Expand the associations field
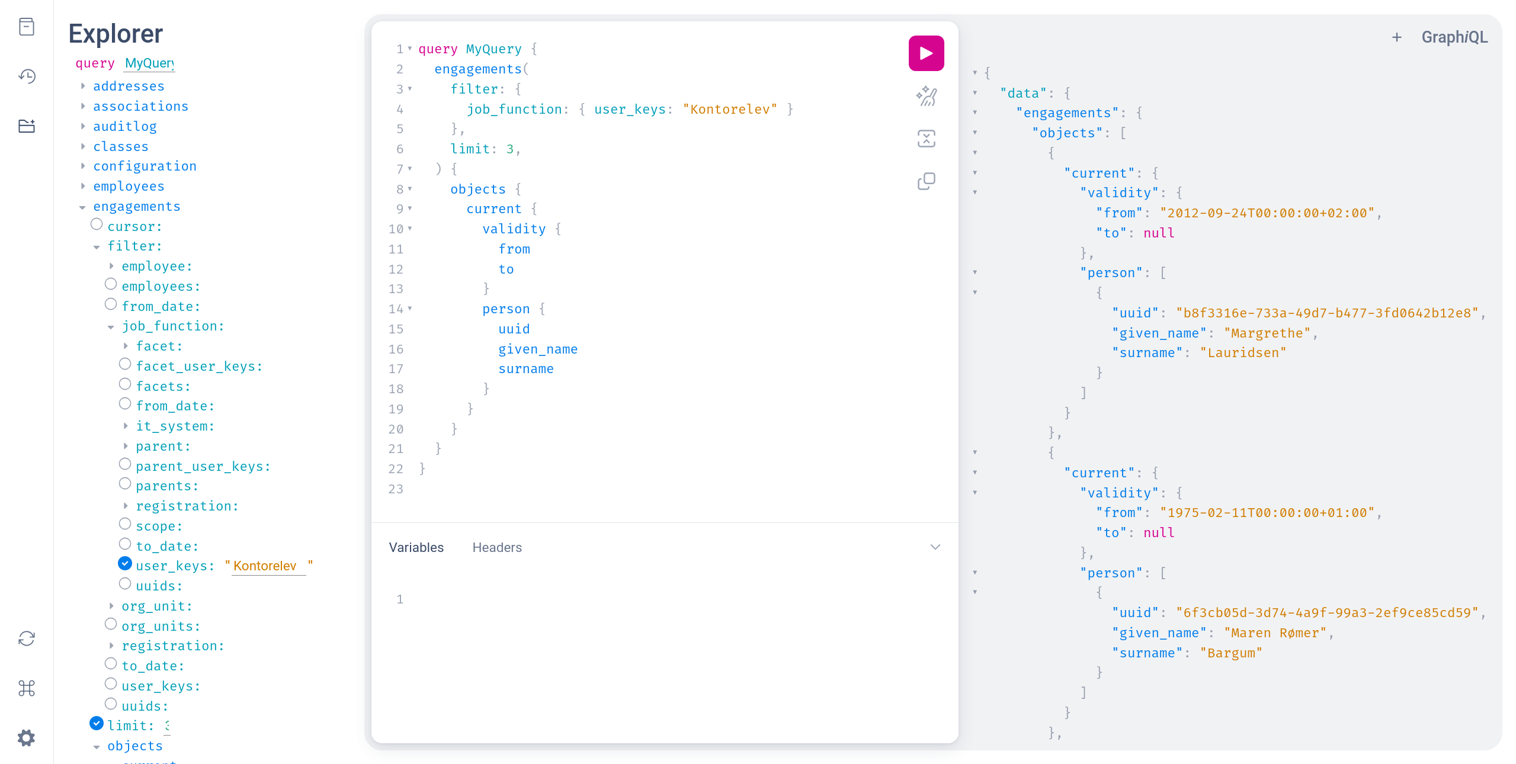This screenshot has height=764, width=1516. point(83,107)
